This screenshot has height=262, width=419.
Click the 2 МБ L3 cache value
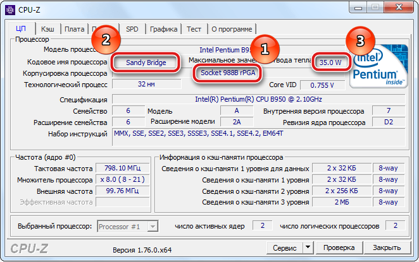(x=342, y=202)
